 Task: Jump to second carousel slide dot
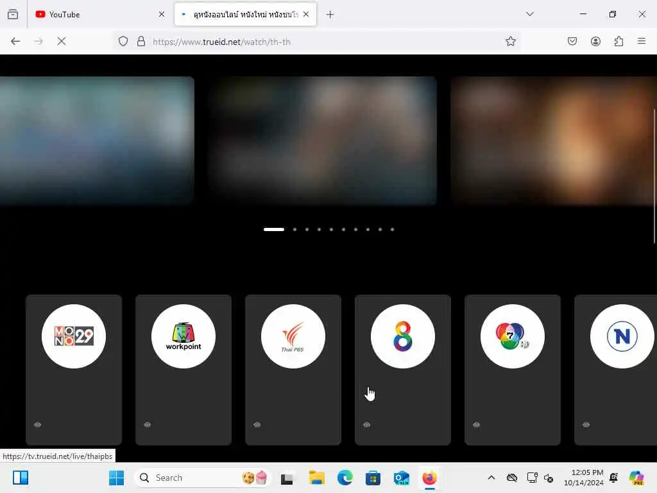pyautogui.click(x=295, y=229)
